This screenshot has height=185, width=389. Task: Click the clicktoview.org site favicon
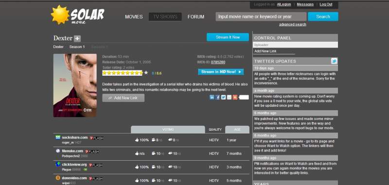pos(58,164)
